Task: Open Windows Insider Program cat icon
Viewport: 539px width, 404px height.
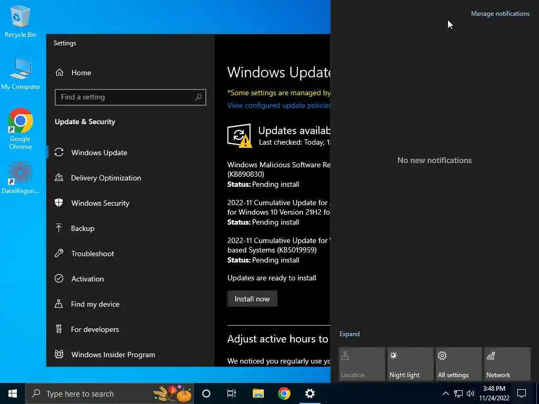Action: (59, 354)
